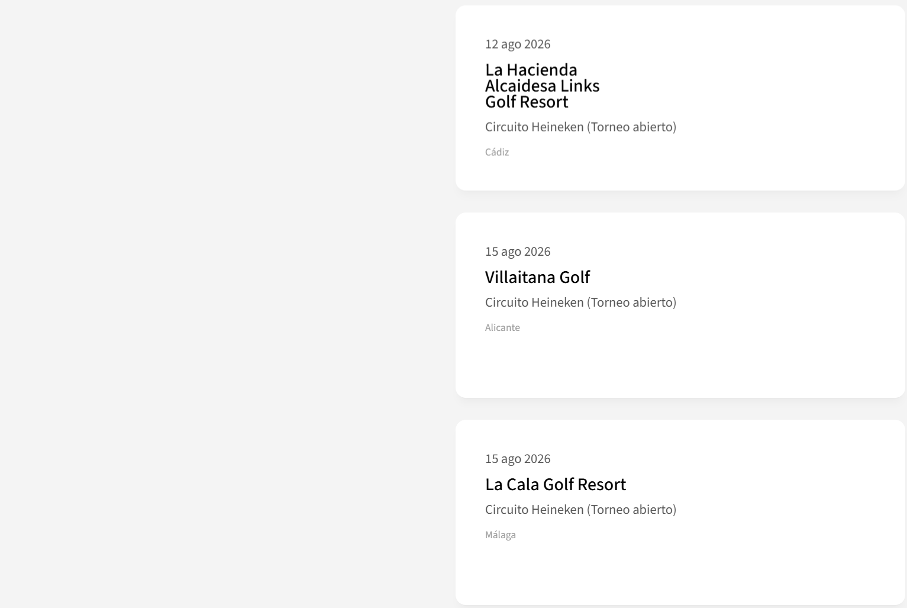
Task: Select the Cádiz location label
Action: [497, 152]
